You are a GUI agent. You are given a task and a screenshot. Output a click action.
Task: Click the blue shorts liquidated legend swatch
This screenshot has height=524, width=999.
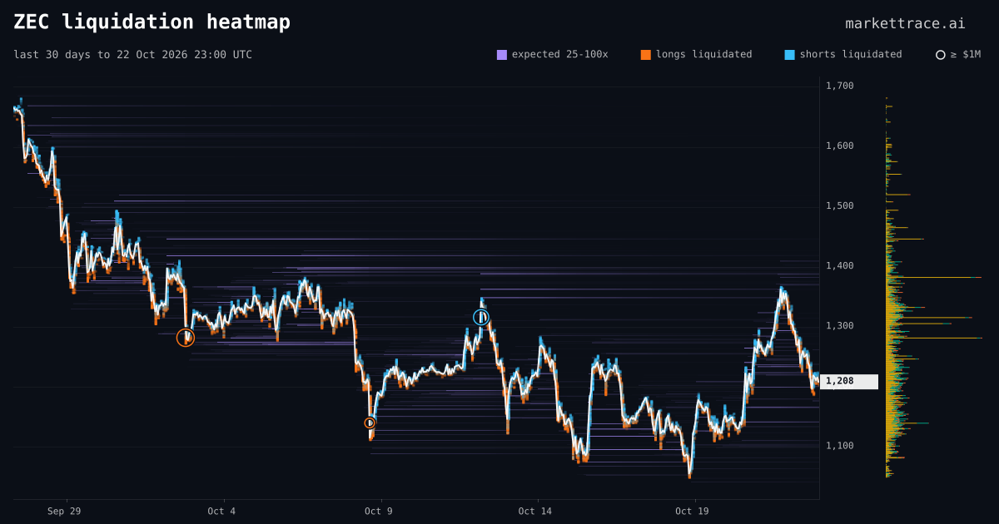click(x=790, y=55)
